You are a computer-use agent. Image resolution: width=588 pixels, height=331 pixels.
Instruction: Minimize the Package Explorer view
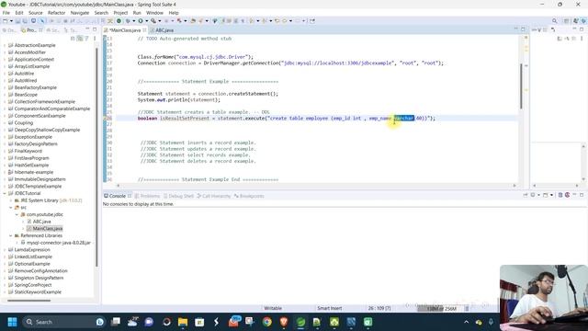click(x=88, y=29)
